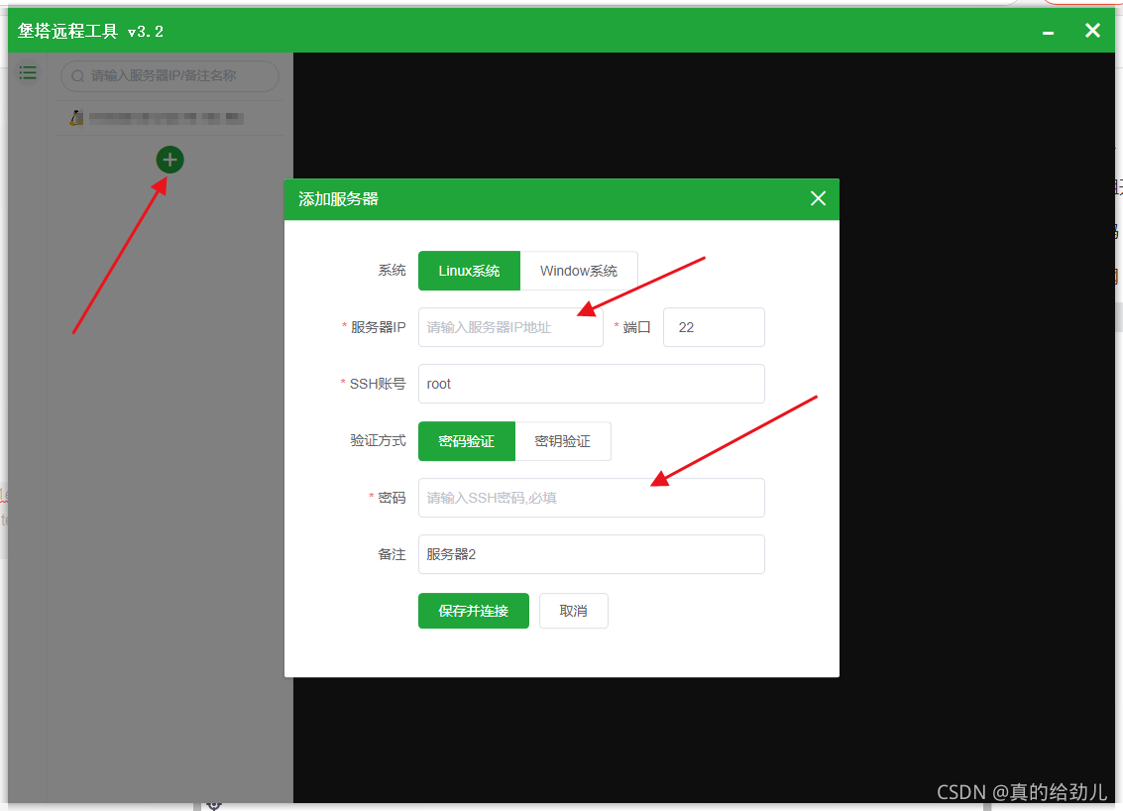This screenshot has width=1123, height=811.
Task: Click the 添加服务器 dialog title
Action: click(338, 199)
